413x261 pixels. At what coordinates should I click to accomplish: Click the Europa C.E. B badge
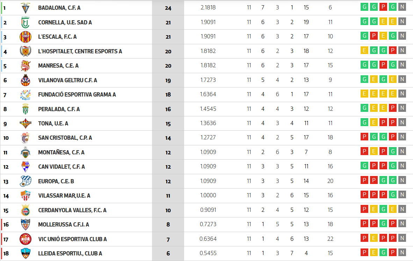coord(26,181)
